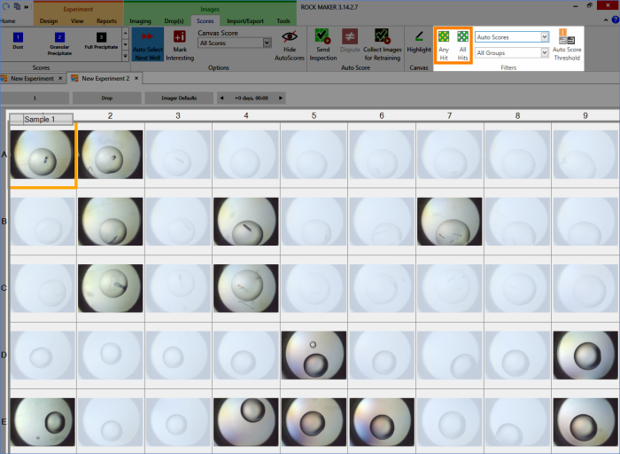The width and height of the screenshot is (620, 454).
Task: Select well thumbnail in row D column 5
Action: click(314, 355)
